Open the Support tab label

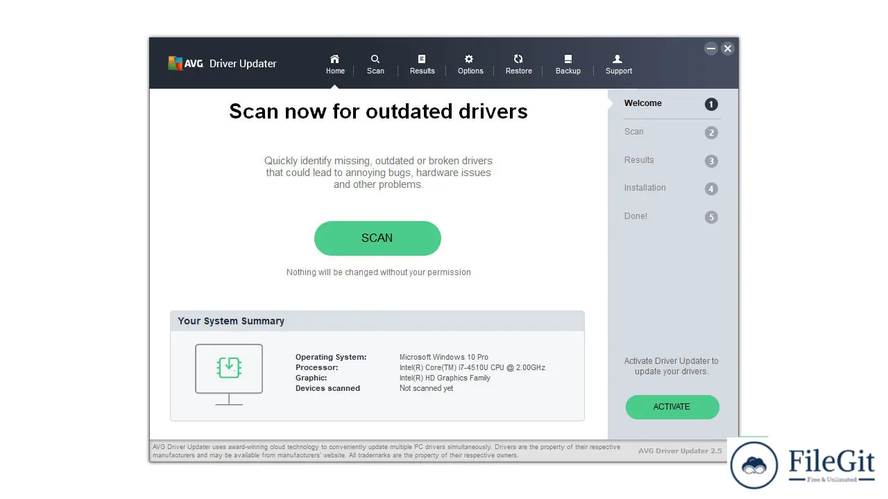[x=619, y=71]
